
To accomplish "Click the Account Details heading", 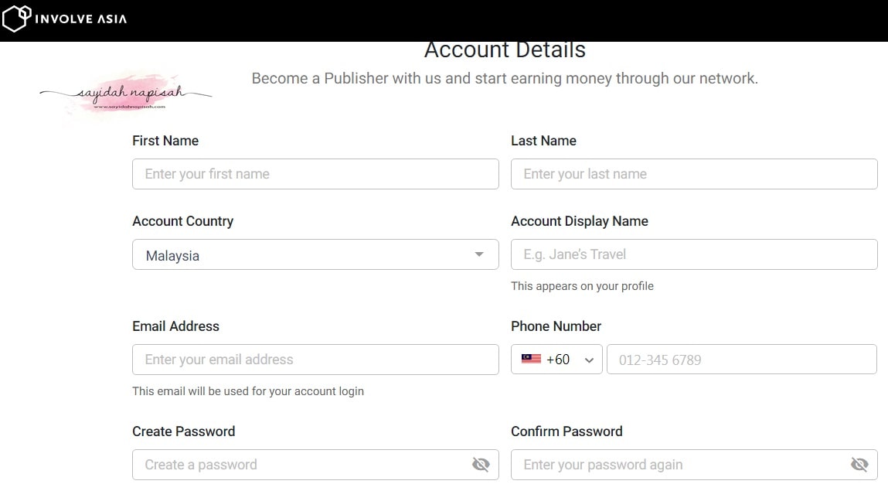I will [504, 49].
